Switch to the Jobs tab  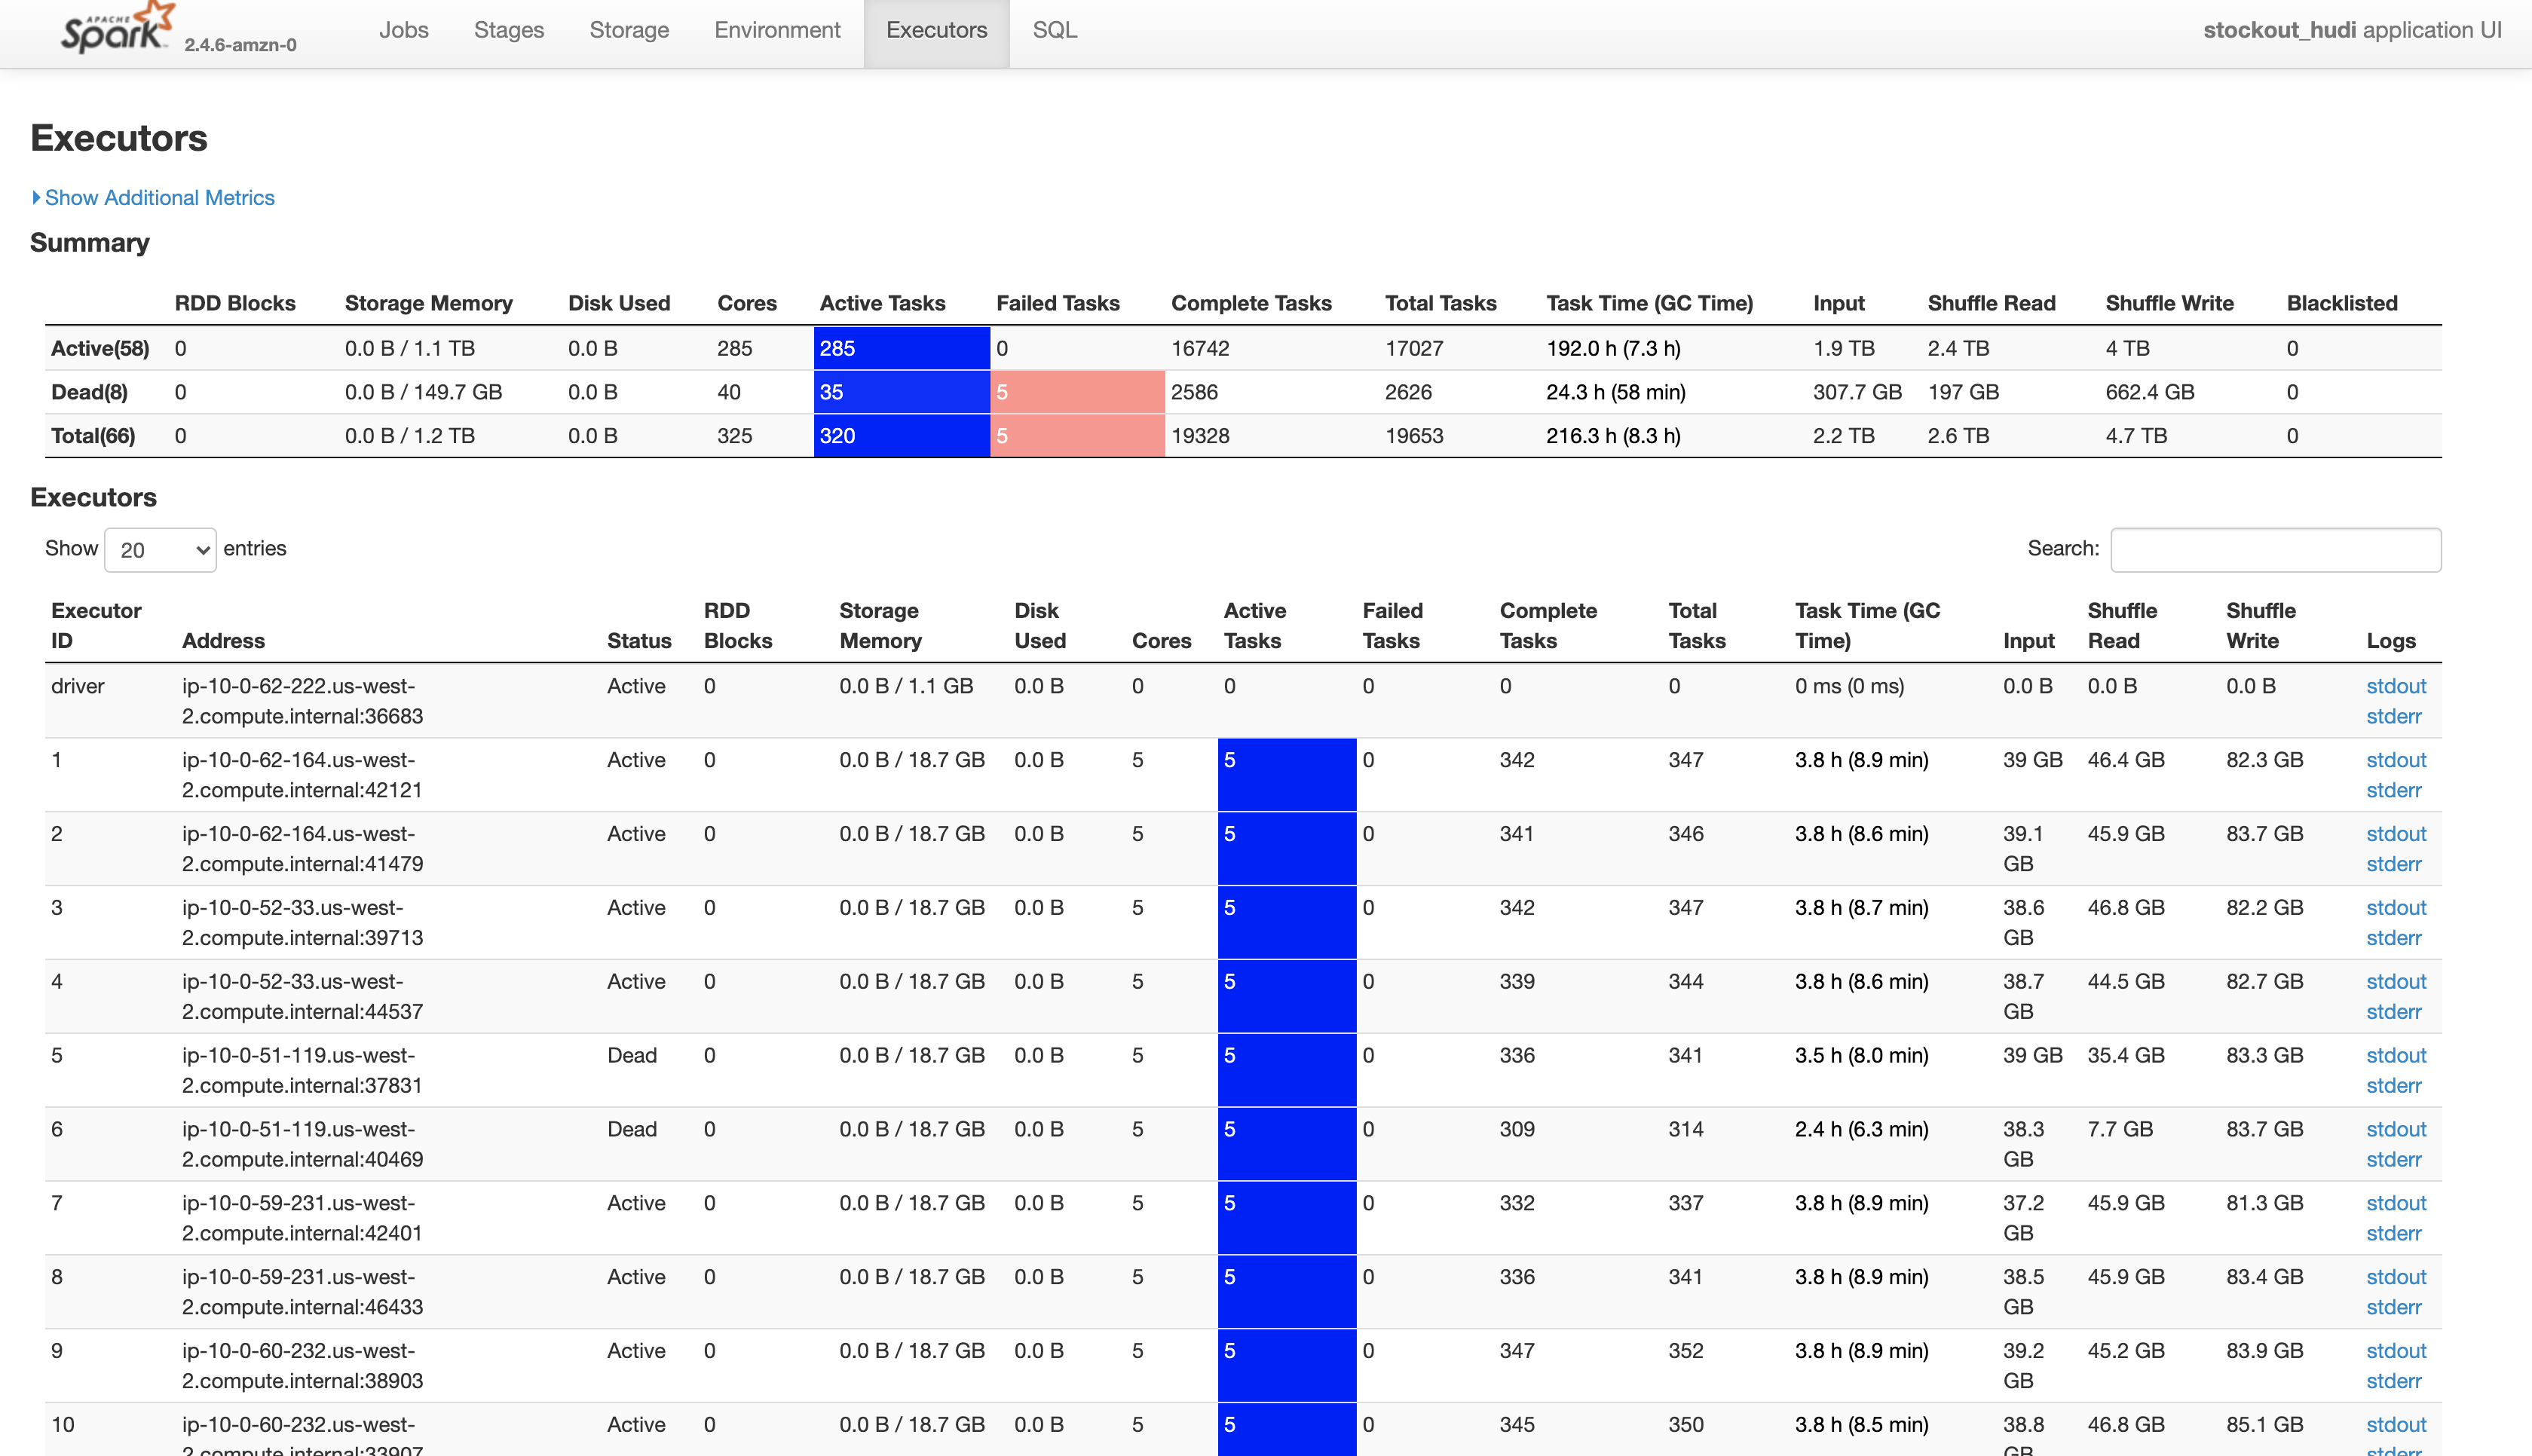click(403, 30)
